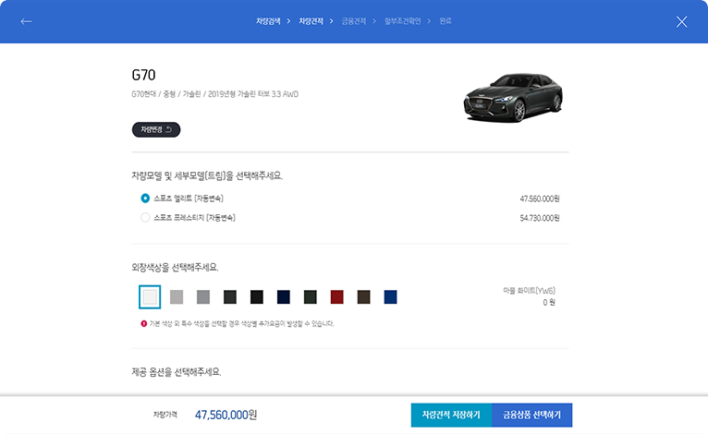Click the 차량변경 button

pos(156,130)
